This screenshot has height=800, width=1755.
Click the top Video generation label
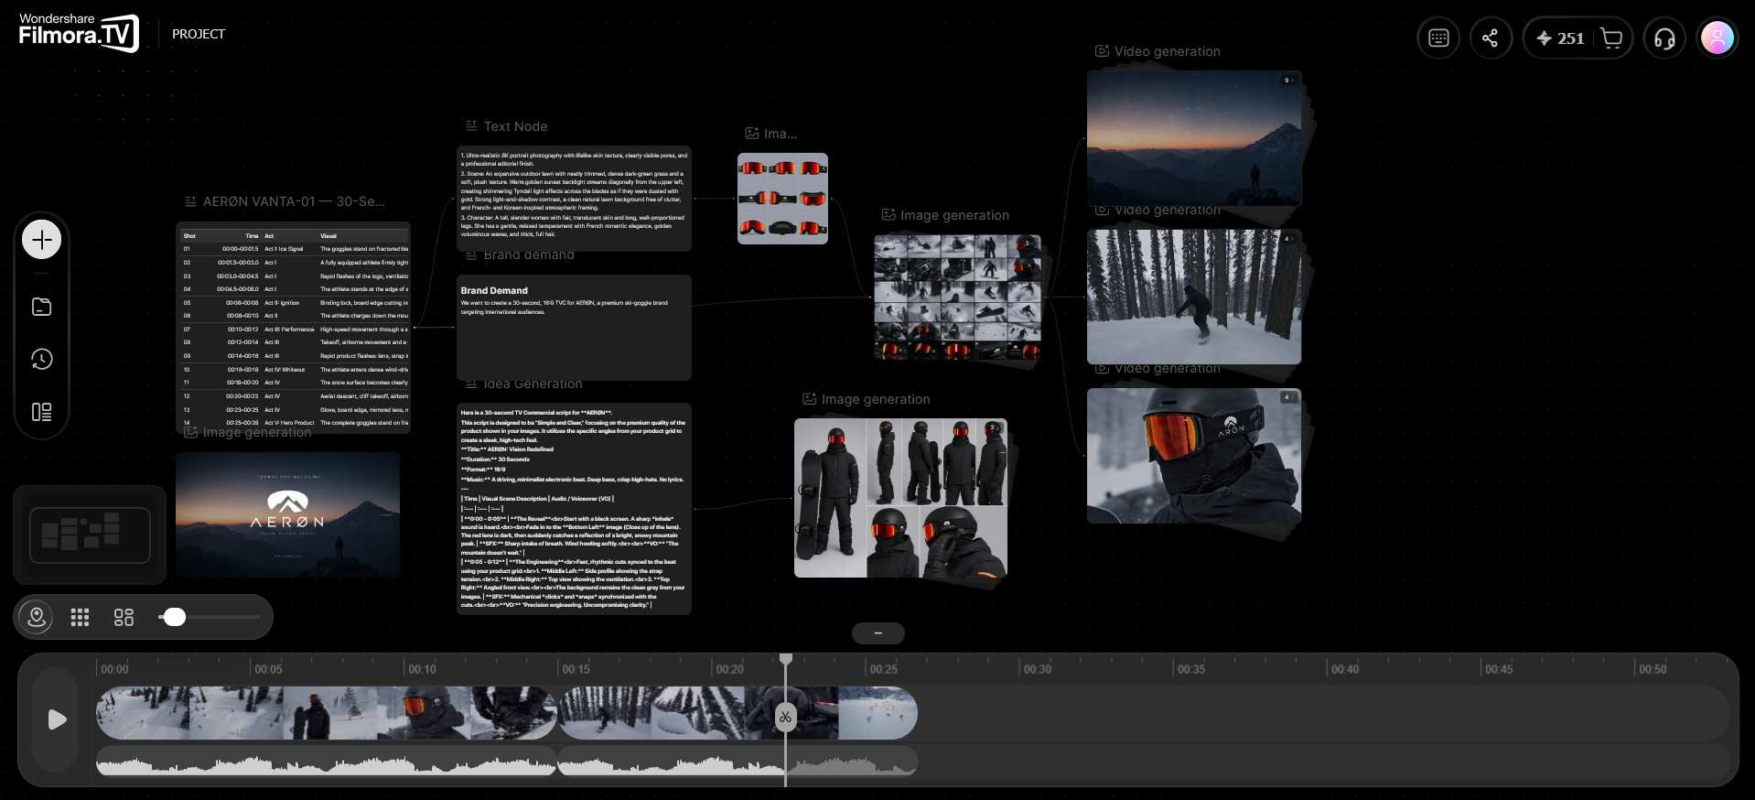pyautogui.click(x=1168, y=51)
